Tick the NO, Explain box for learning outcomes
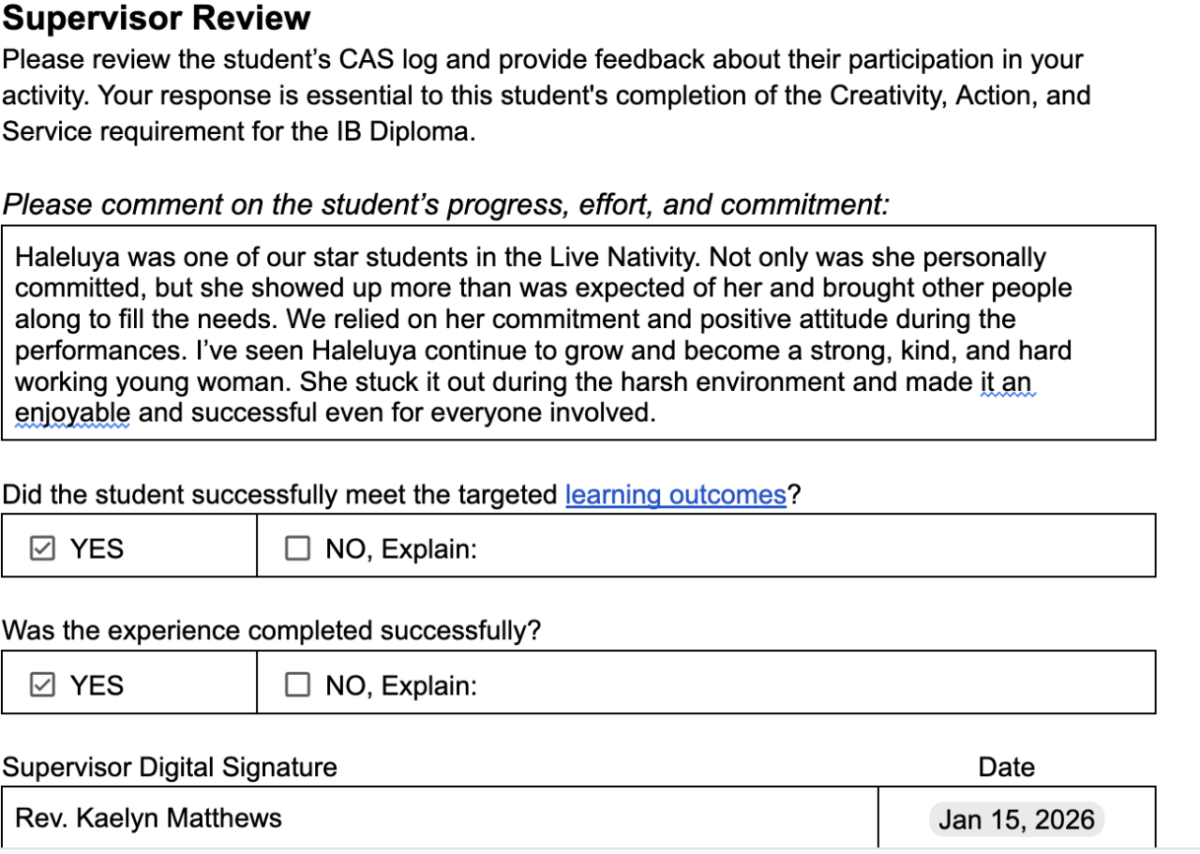This screenshot has width=1200, height=854. (297, 548)
